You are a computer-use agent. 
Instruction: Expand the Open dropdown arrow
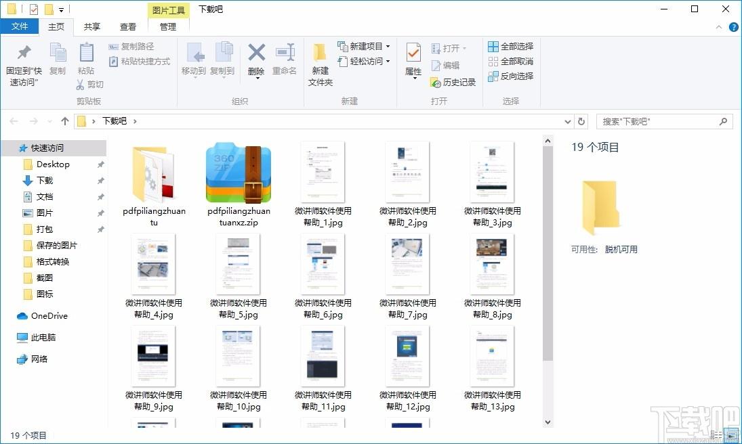(x=464, y=48)
